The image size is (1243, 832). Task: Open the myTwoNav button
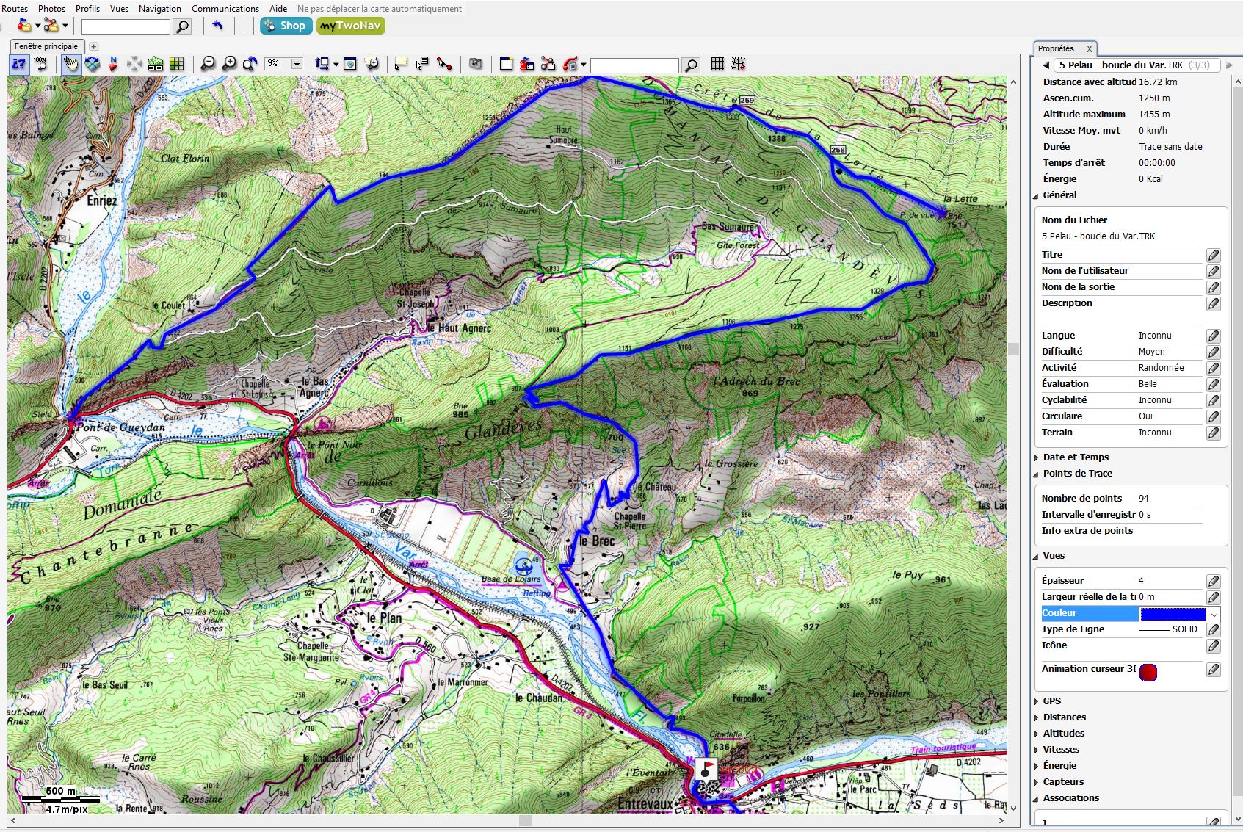(350, 26)
